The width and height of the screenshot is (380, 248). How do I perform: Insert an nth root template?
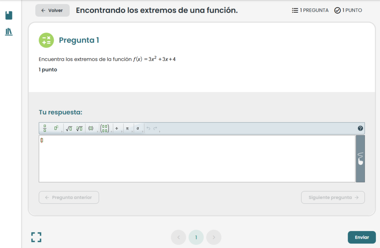coord(79,128)
